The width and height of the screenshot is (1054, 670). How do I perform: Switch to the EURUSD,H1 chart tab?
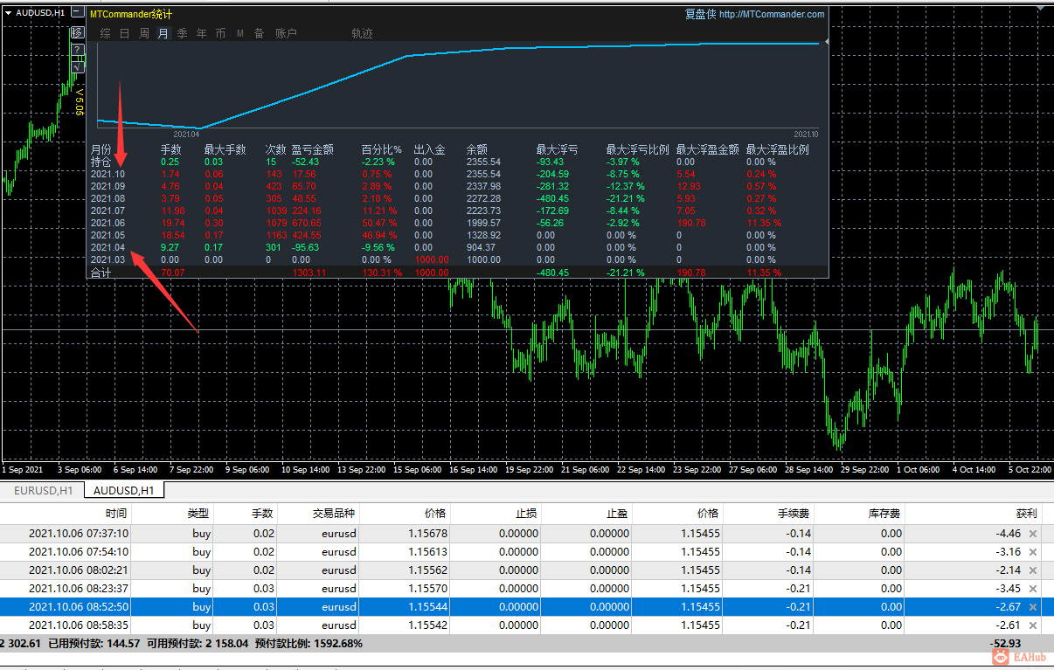coord(43,491)
